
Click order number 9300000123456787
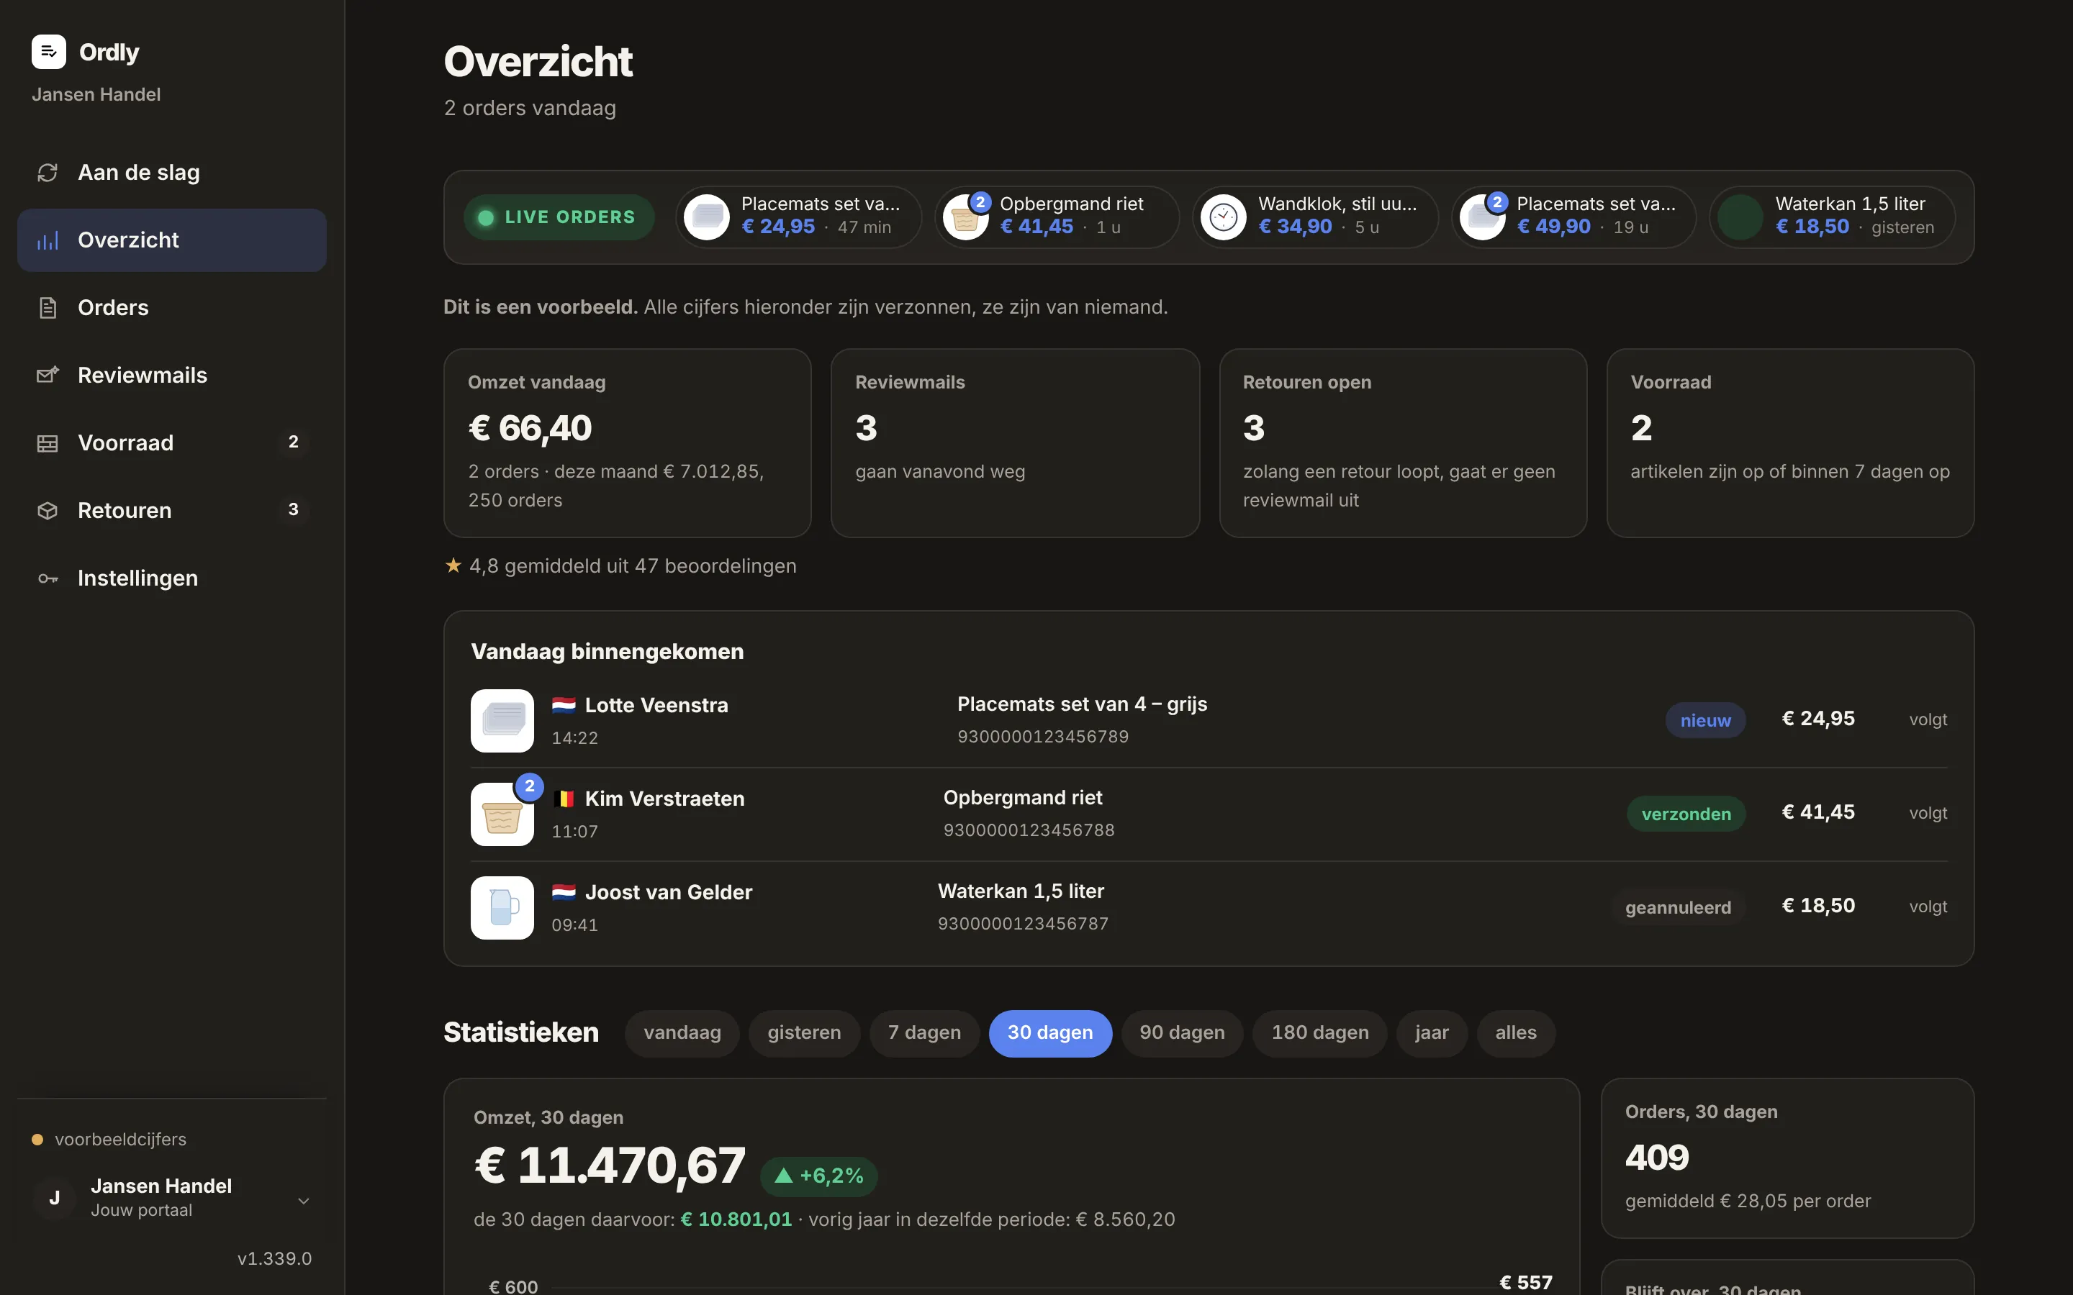(1024, 923)
